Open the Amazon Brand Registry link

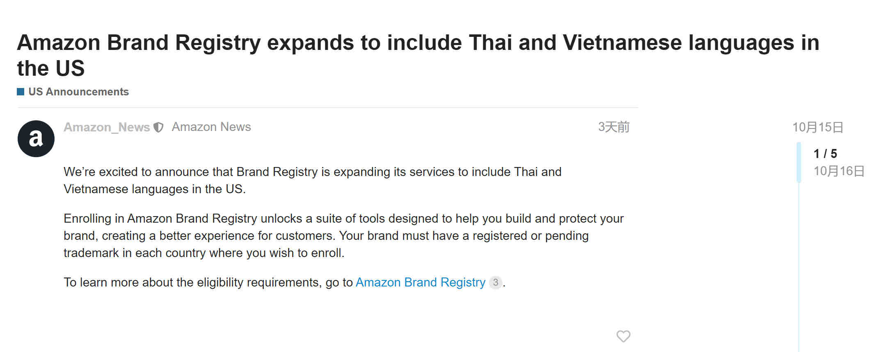click(420, 282)
